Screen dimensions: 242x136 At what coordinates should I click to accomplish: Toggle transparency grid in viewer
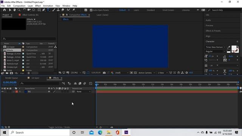pyautogui.click(x=135, y=73)
